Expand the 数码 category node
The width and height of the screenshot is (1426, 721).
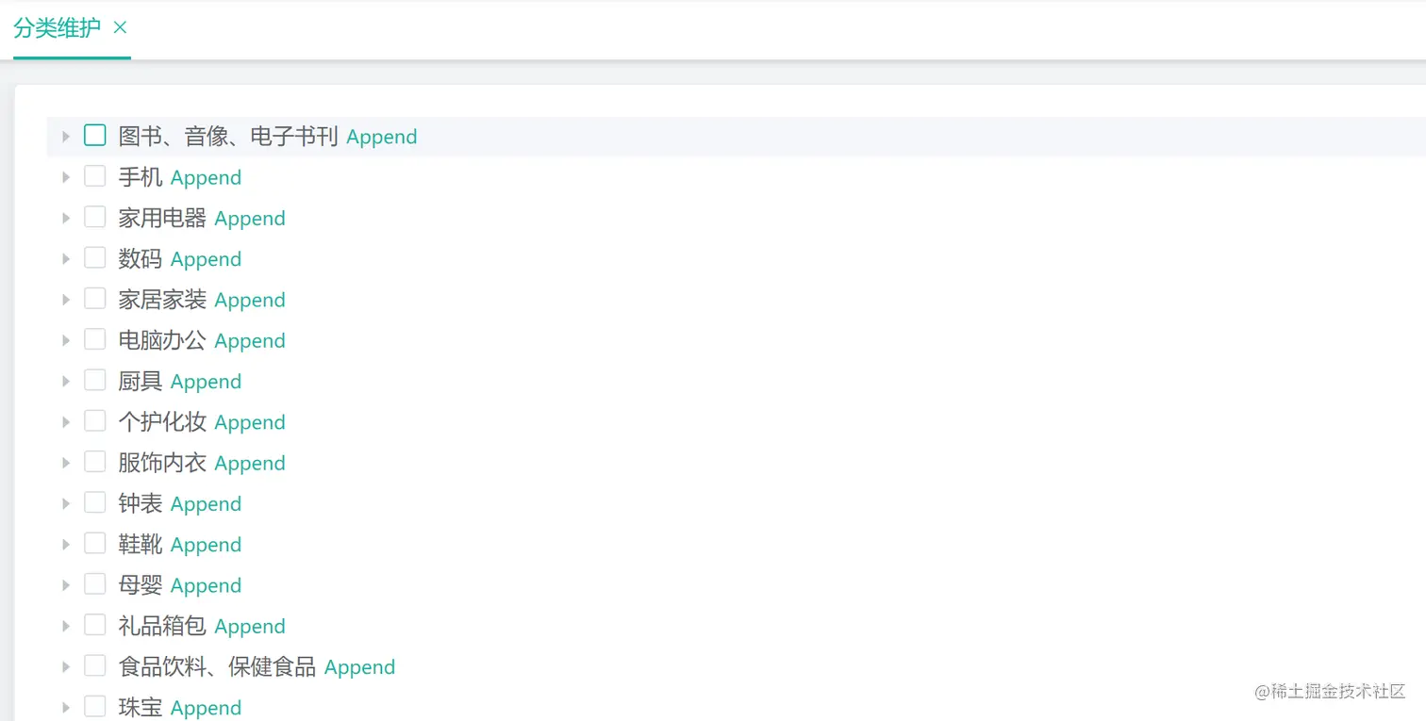coord(66,259)
